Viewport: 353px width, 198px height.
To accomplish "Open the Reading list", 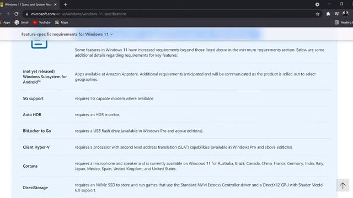I will (344, 23).
